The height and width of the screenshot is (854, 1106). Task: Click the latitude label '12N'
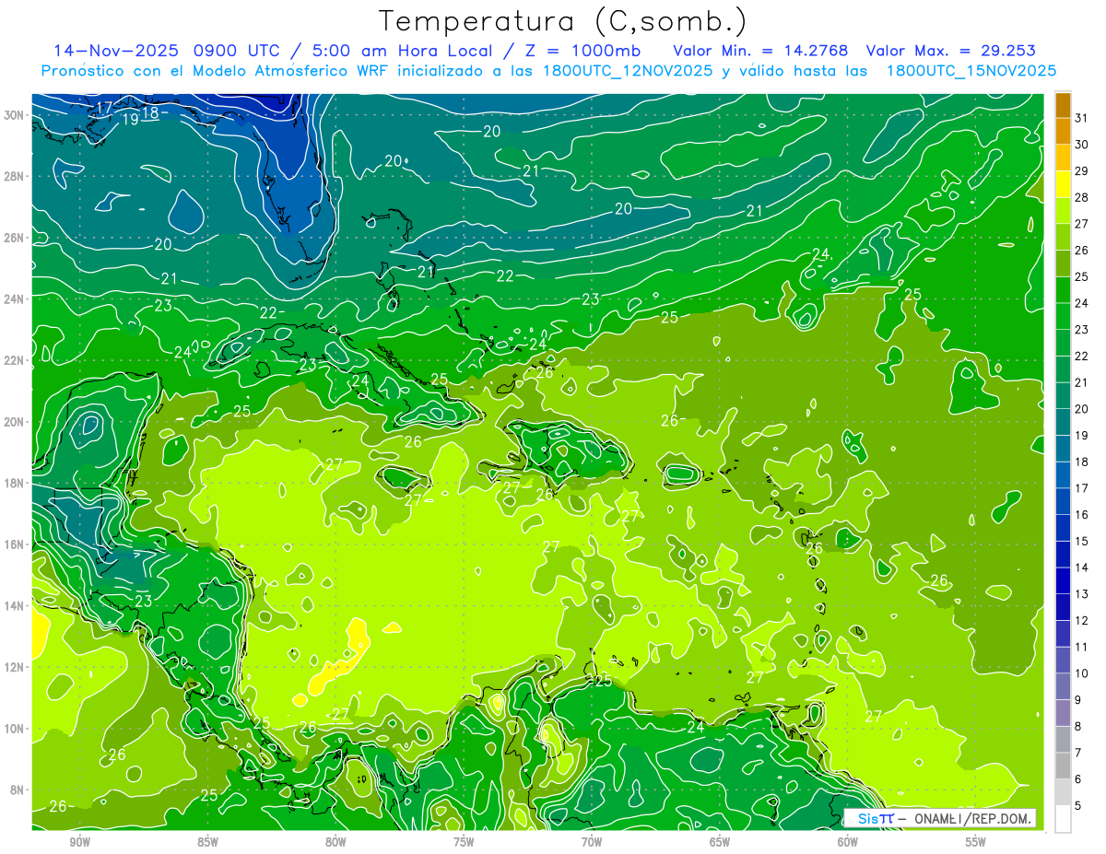point(14,667)
